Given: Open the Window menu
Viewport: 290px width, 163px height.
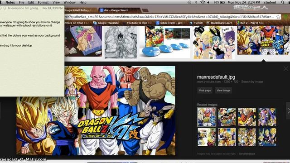Looking at the screenshot, I should [x=69, y=2].
